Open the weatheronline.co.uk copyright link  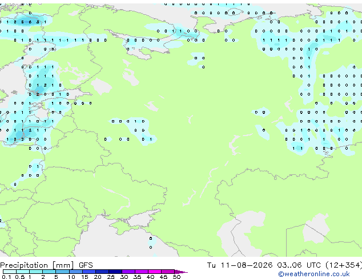(314, 274)
